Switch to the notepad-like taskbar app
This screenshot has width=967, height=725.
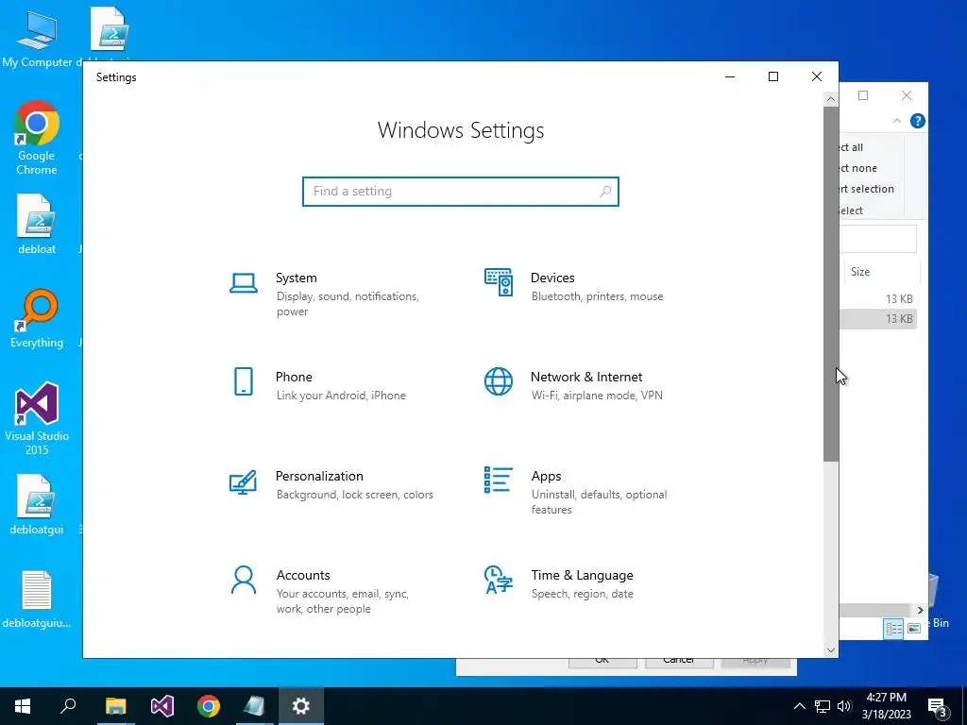click(x=254, y=706)
